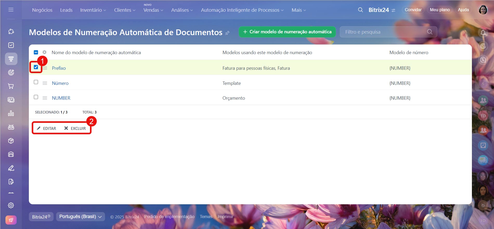The height and width of the screenshot is (229, 494).
Task: Check the NUMBER row checkbox
Action: point(36,97)
